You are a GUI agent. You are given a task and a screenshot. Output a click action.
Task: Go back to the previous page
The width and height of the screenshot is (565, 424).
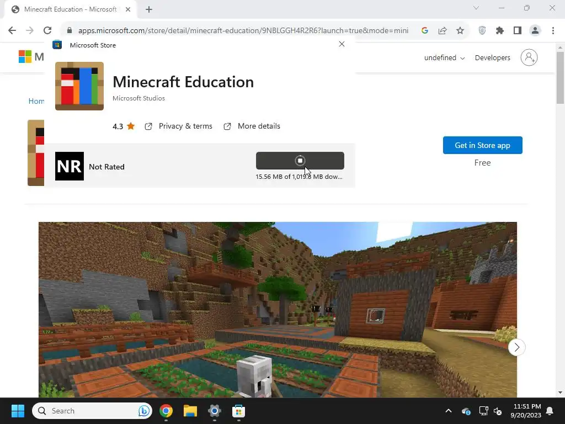click(12, 30)
